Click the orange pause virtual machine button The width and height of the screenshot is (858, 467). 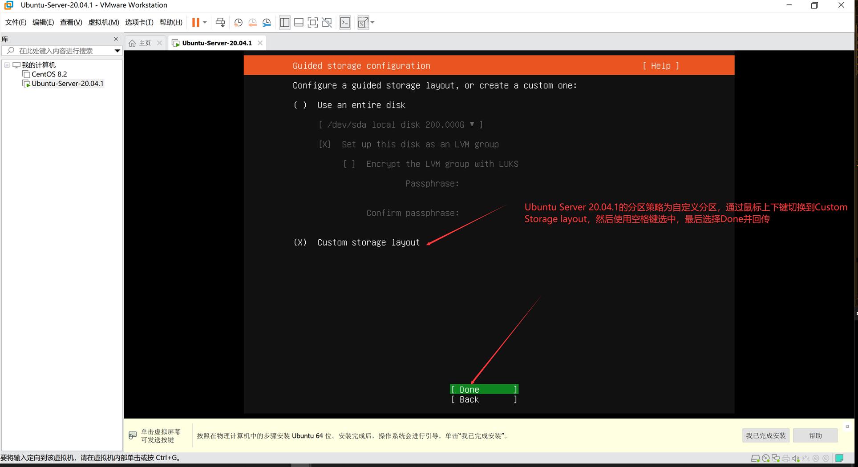[195, 22]
